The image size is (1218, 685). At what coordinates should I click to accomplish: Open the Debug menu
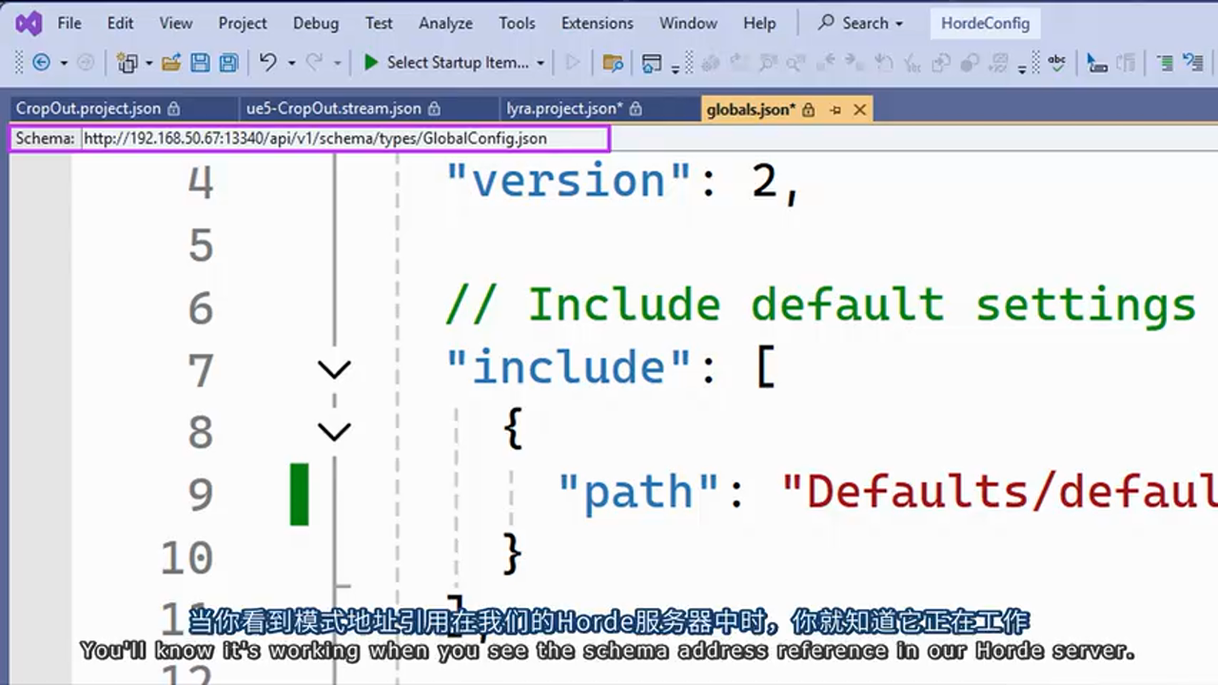(x=315, y=23)
